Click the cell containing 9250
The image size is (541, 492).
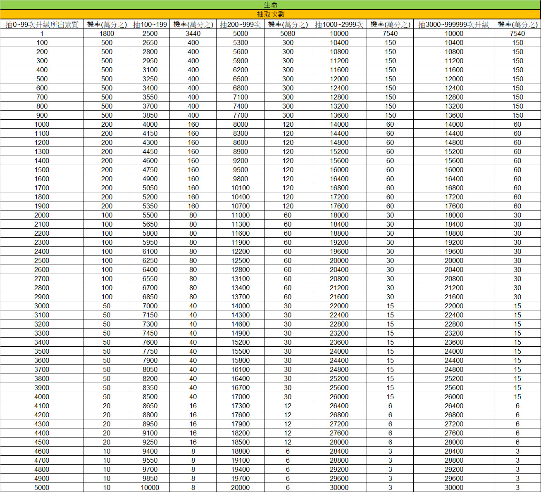click(150, 442)
